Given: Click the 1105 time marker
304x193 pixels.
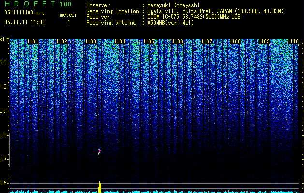Looking at the screenshot, I should pyautogui.click(x=148, y=41).
